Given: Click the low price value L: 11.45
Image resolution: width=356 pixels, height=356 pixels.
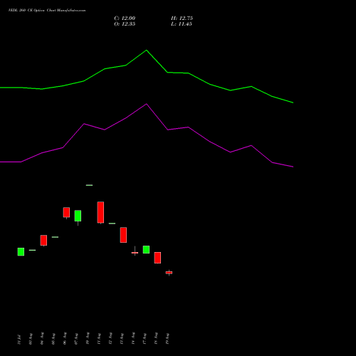Looking at the screenshot, I should tap(182, 24).
